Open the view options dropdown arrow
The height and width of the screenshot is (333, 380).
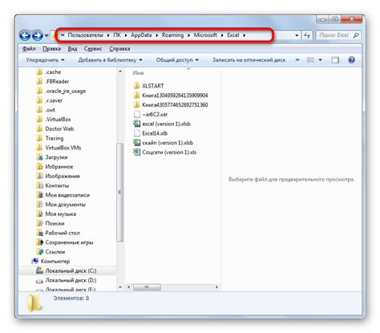coord(320,60)
